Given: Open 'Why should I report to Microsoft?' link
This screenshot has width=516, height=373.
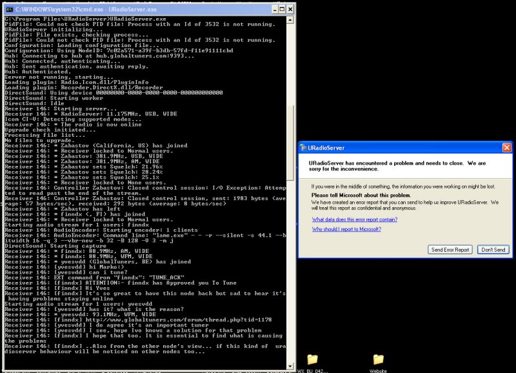Looking at the screenshot, I should [346, 229].
